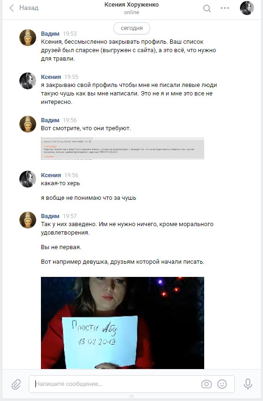The image size is (263, 401).
Task: Open the three-dots more options menu
Action: [224, 8]
